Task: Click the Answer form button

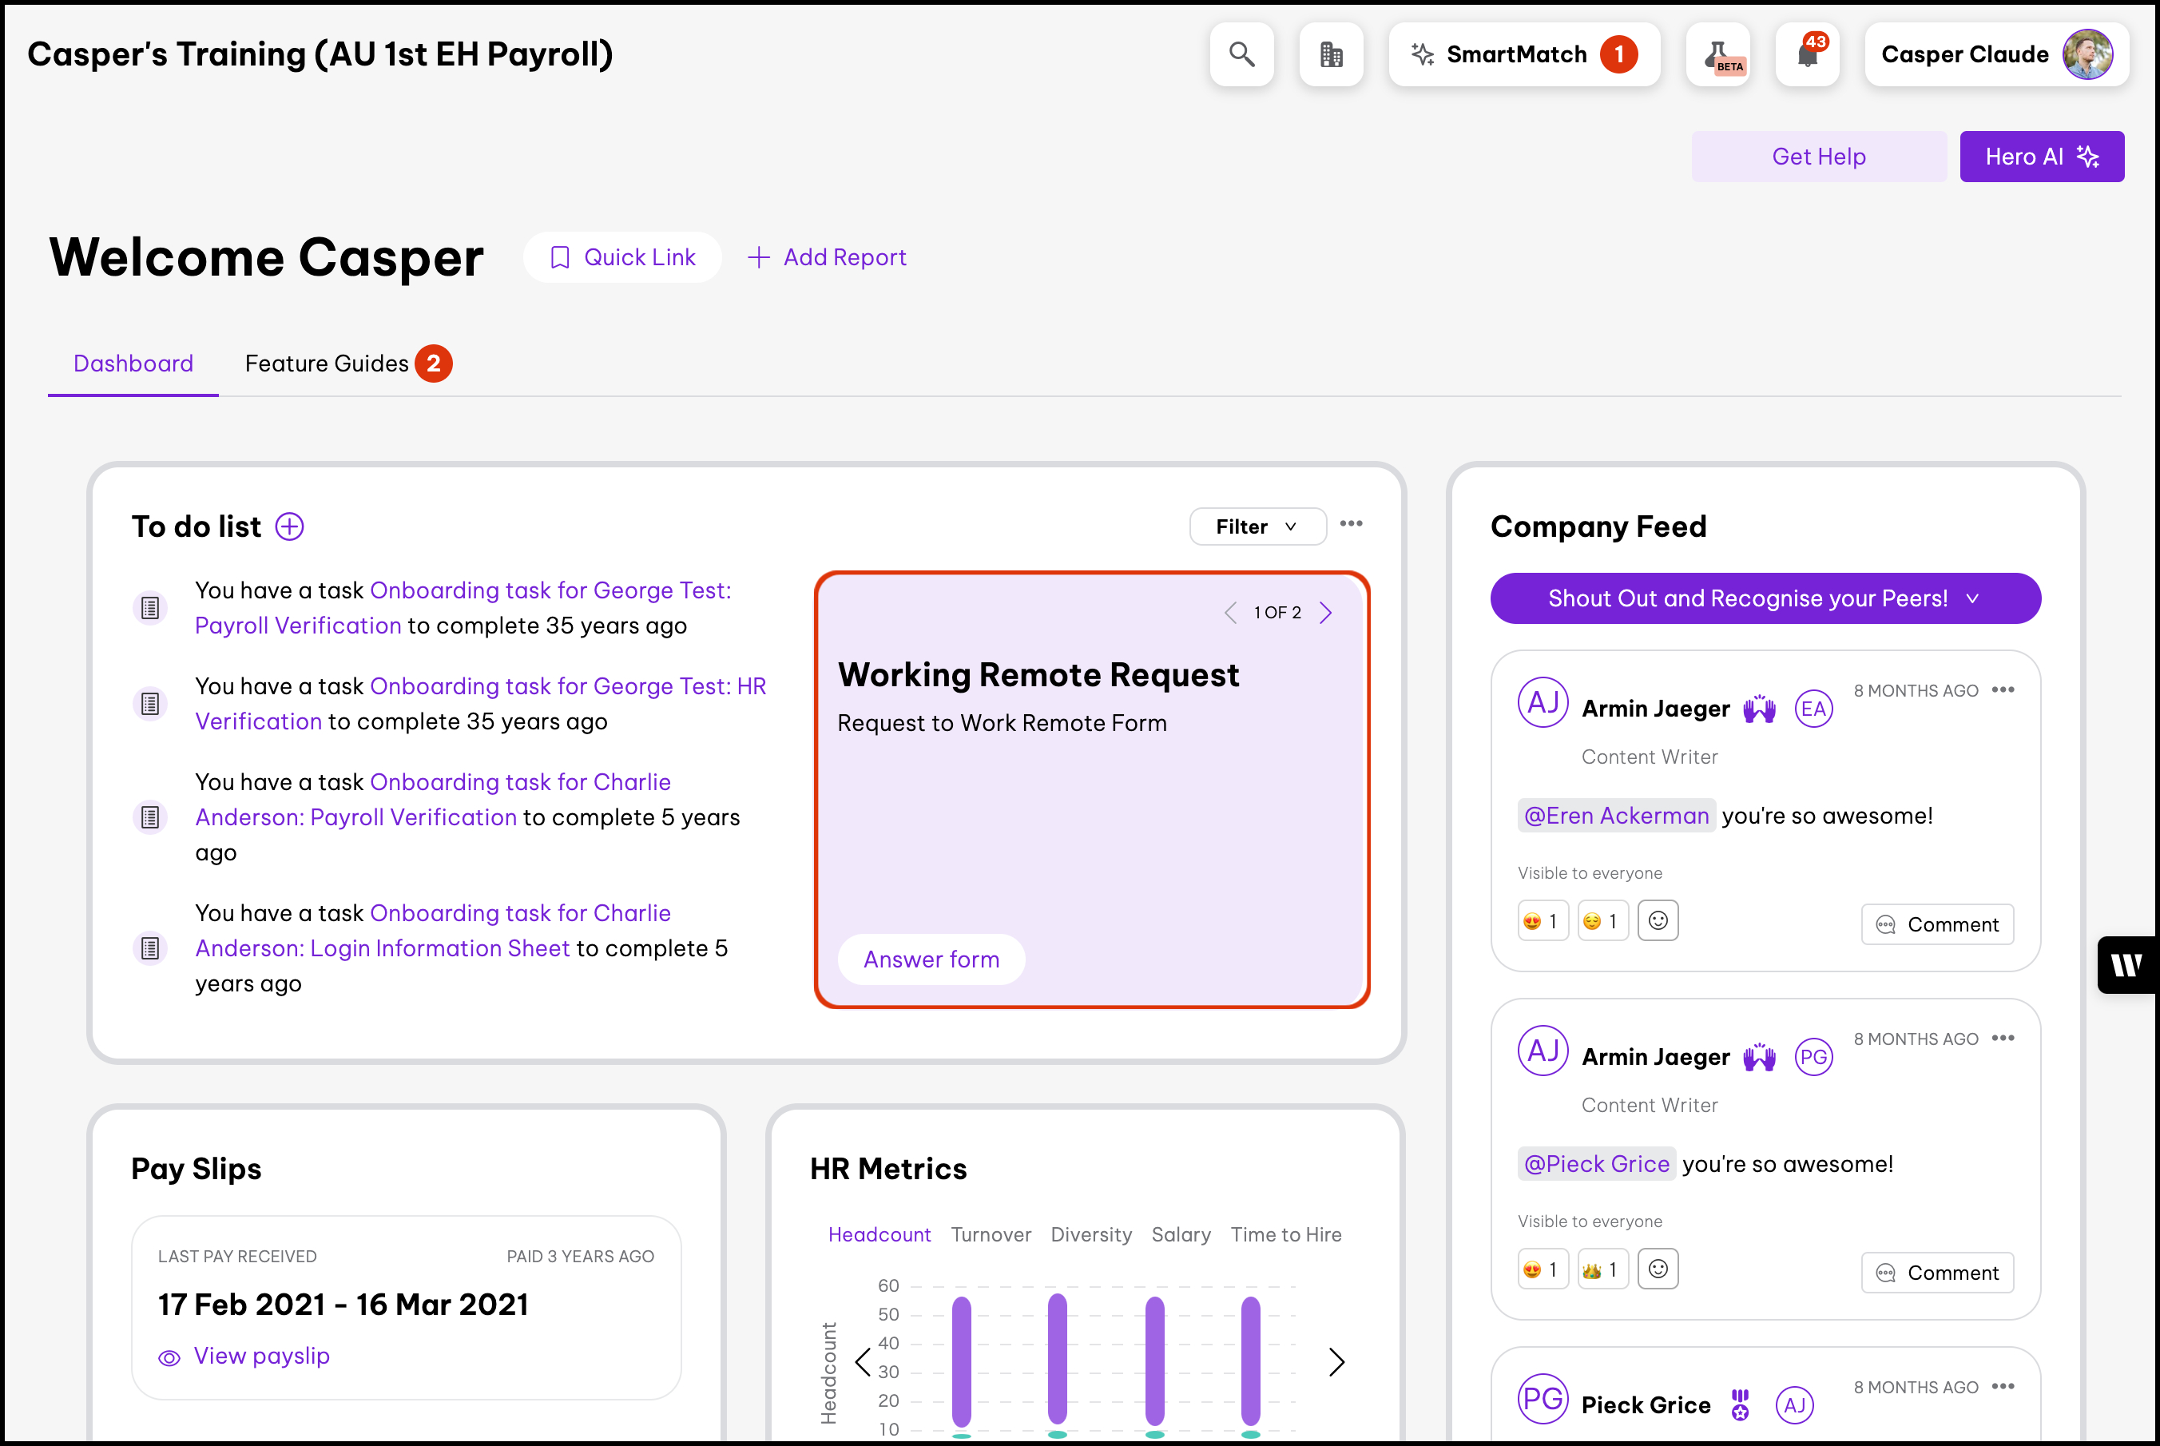Action: [x=931, y=959]
